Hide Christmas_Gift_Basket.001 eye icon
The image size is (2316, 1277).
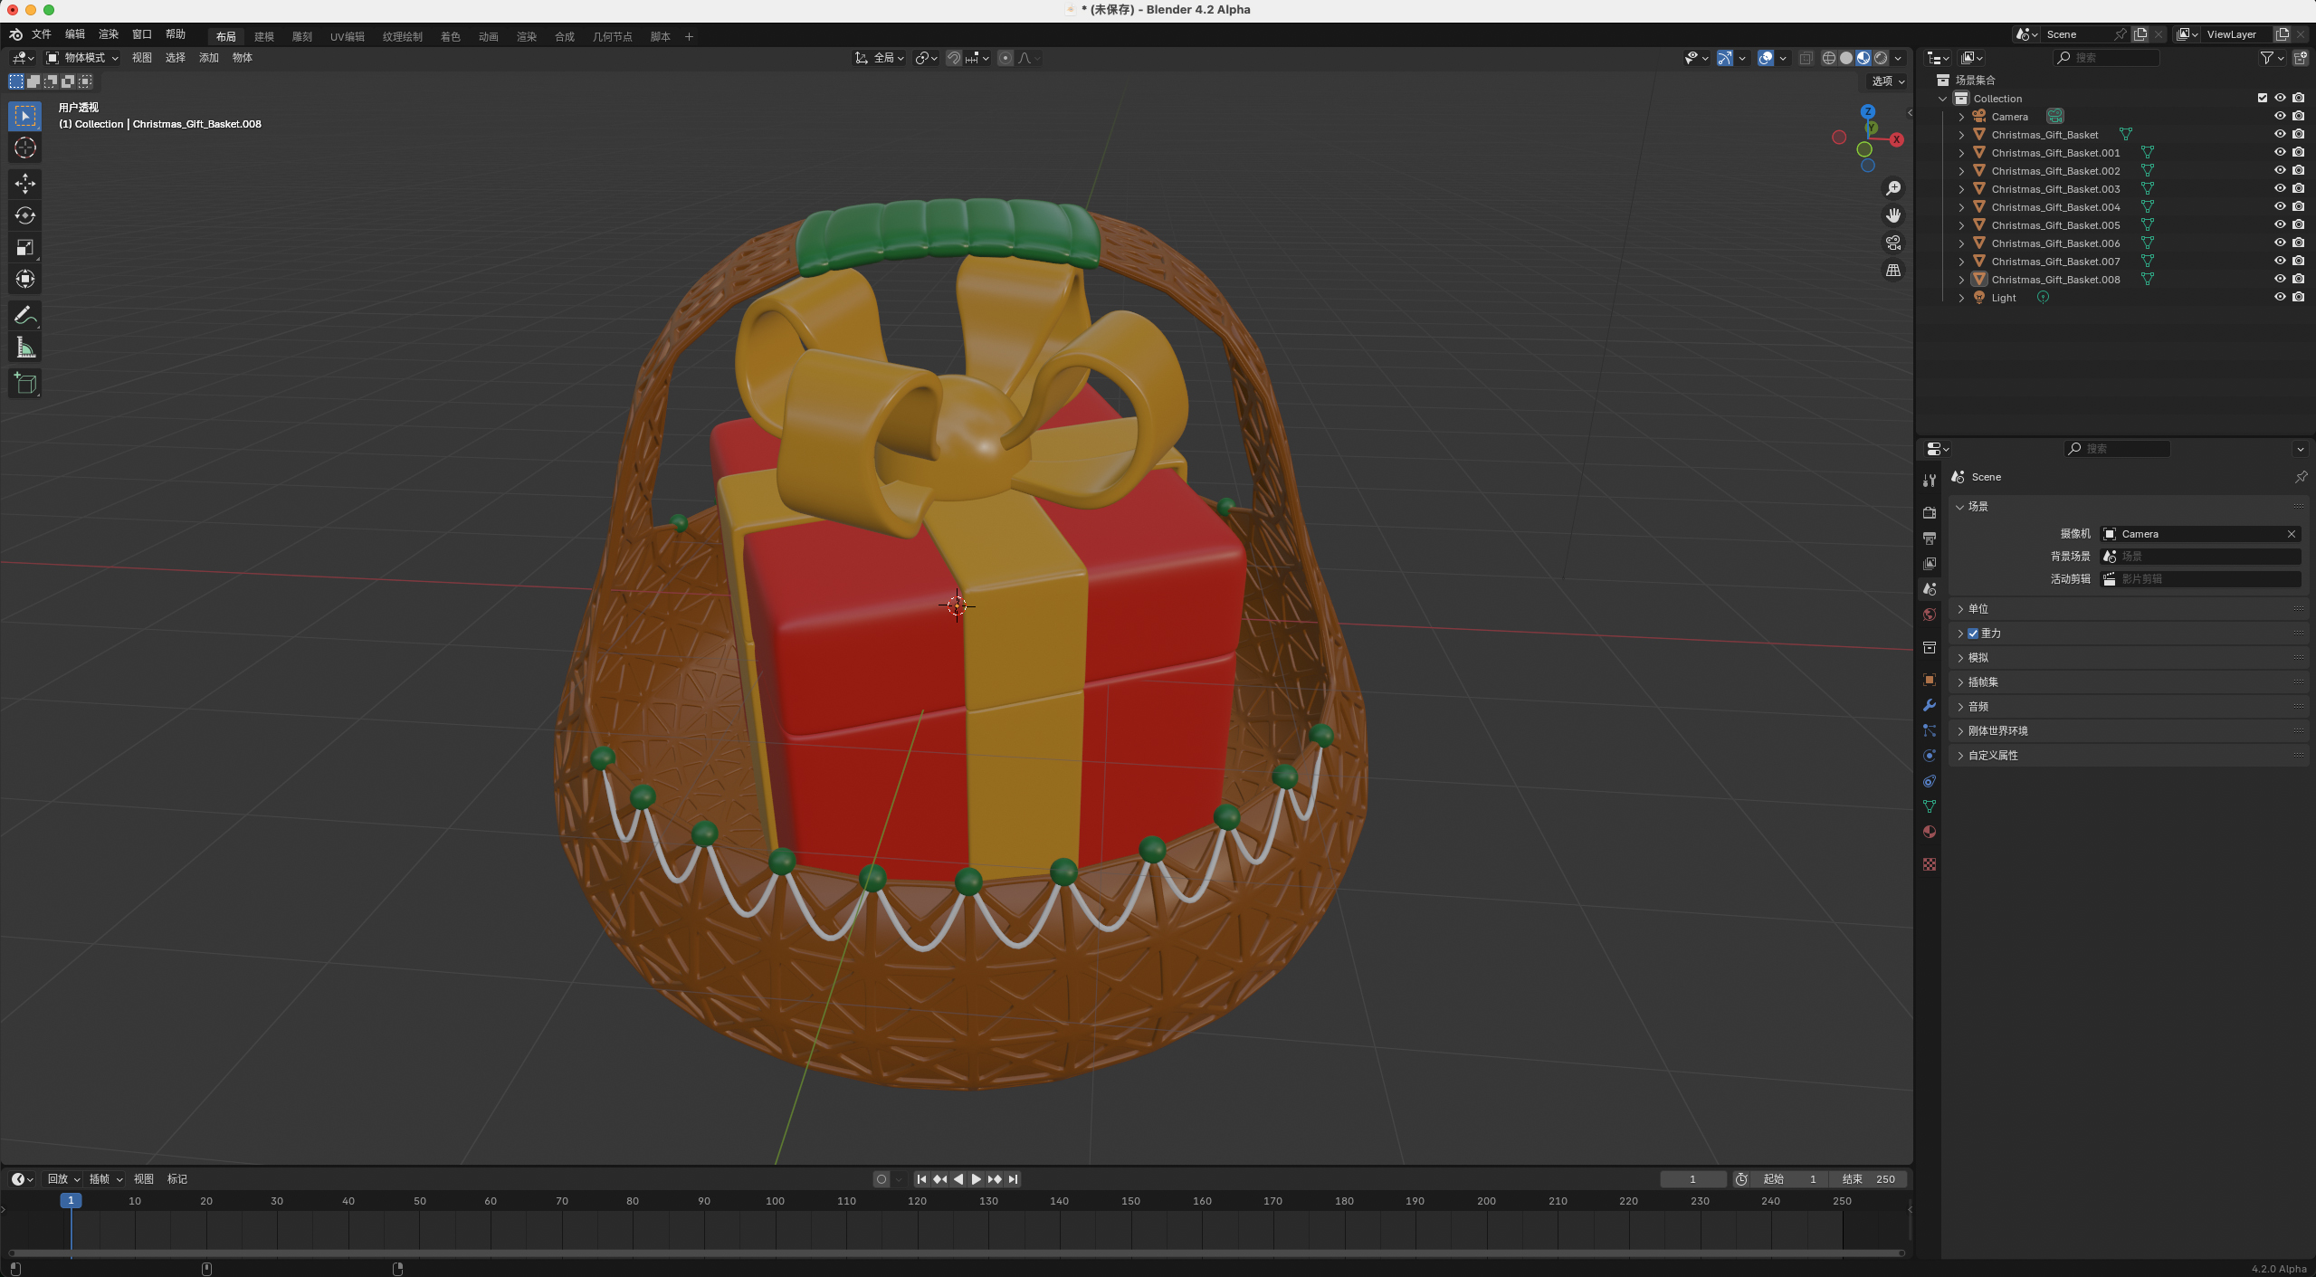tap(2280, 152)
